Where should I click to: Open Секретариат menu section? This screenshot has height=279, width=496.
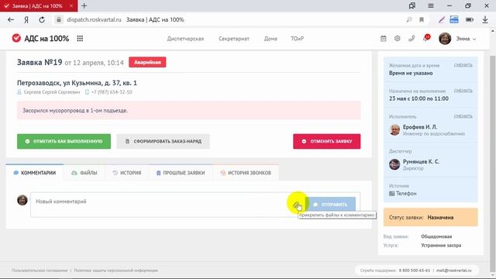(x=234, y=39)
